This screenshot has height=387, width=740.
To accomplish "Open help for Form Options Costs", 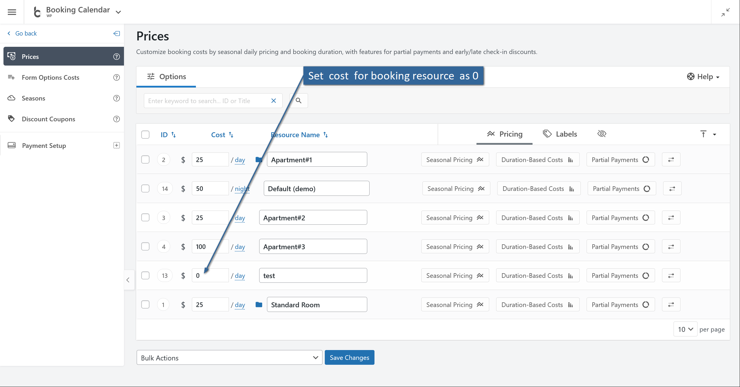I will [116, 77].
